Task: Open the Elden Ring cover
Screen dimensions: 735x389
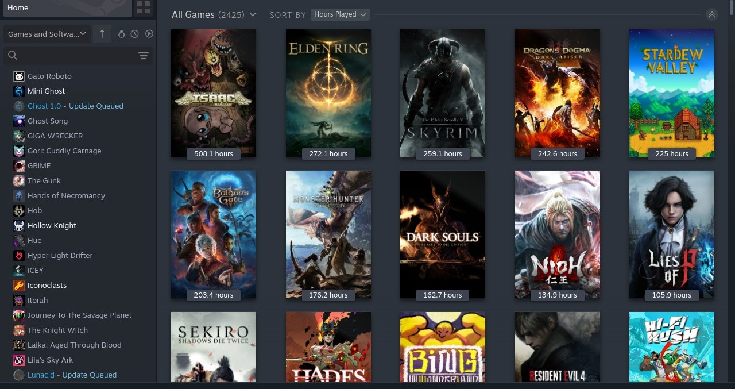Action: 328,93
